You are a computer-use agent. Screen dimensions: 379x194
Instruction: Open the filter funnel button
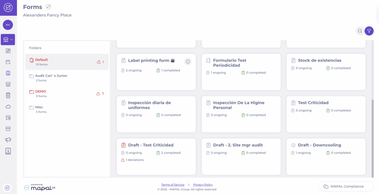coord(369,31)
